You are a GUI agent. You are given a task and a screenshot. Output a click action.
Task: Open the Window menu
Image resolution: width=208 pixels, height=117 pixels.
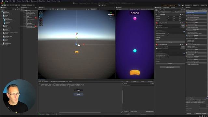click(x=54, y=1)
